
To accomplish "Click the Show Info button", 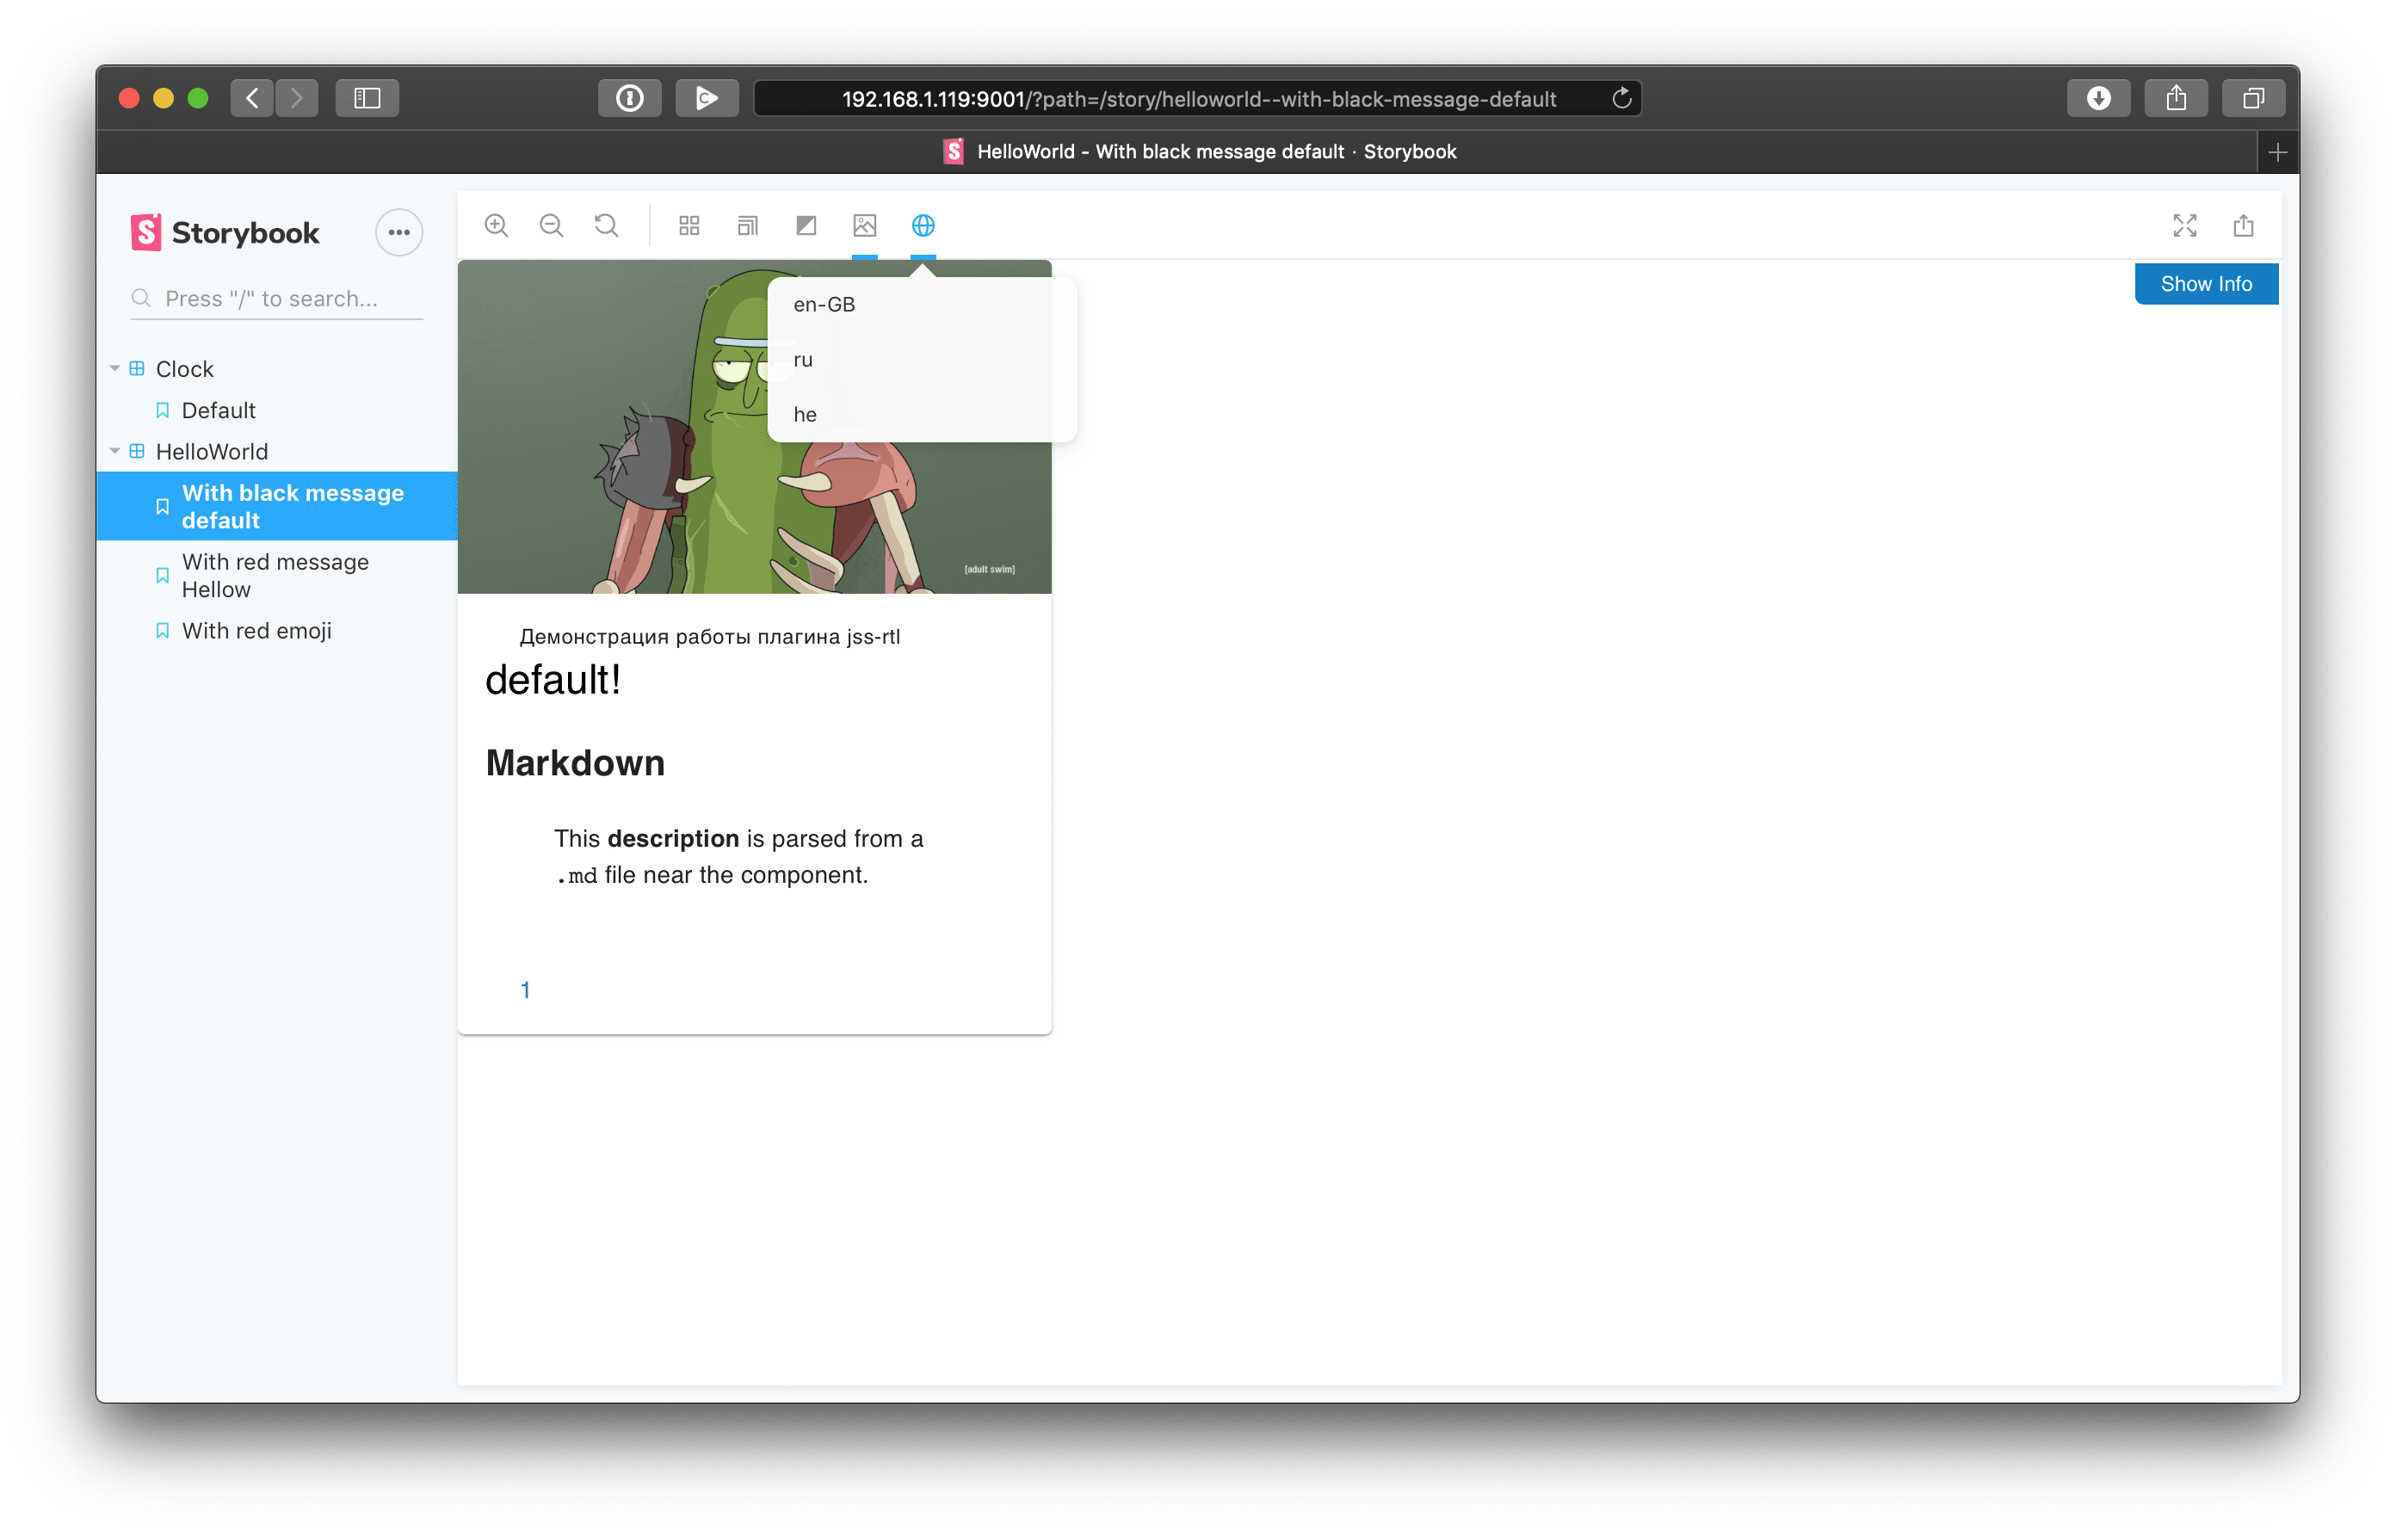I will click(x=2204, y=283).
